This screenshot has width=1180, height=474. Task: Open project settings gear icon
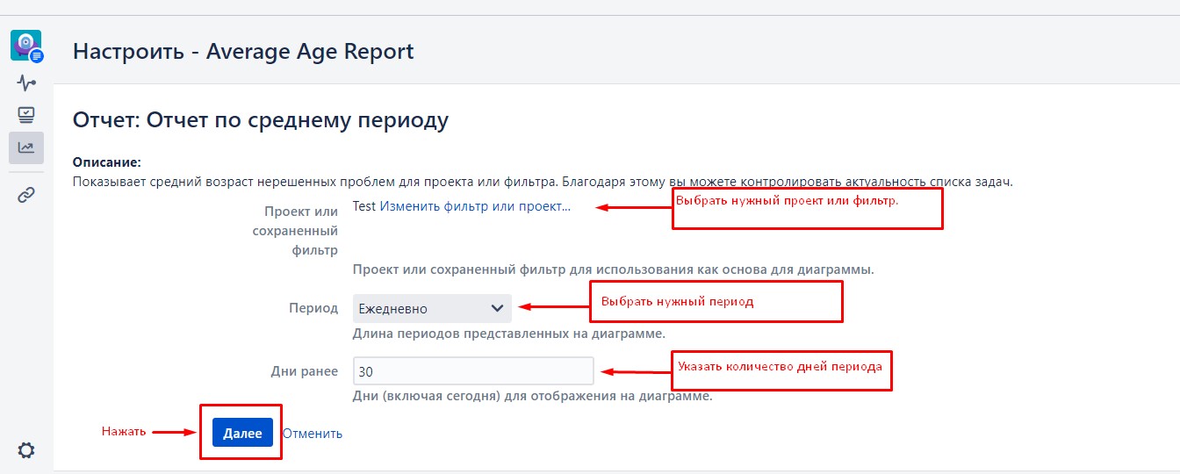click(26, 450)
